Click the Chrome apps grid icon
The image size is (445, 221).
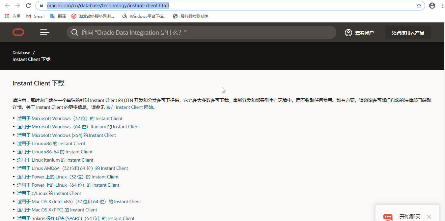pyautogui.click(x=7, y=16)
